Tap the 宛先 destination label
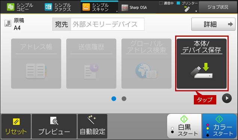 62,24
